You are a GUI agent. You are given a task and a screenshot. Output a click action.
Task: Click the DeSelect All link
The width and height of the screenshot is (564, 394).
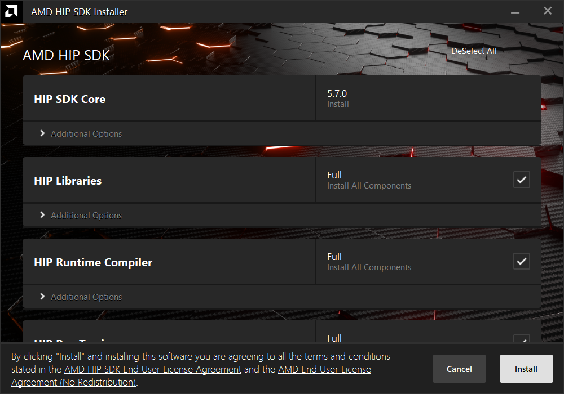[474, 51]
